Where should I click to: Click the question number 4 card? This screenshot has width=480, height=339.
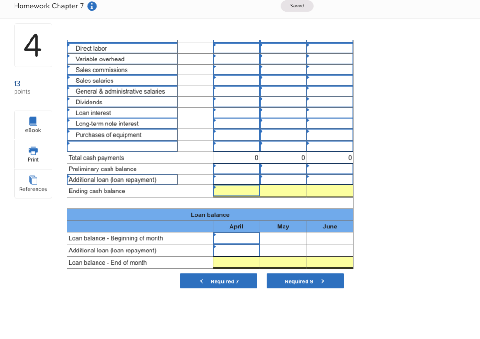(33, 45)
